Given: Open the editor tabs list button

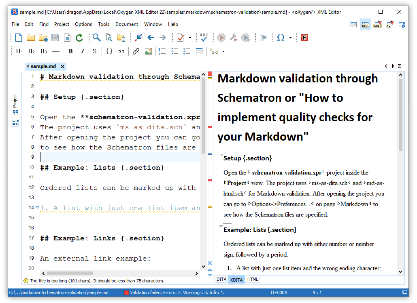Looking at the screenshot, I should 400,66.
